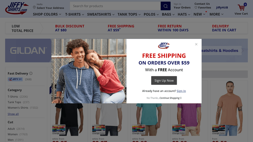Image resolution: width=253 pixels, height=142 pixels.
Task: Click the Search for products field
Action: pos(115,6)
